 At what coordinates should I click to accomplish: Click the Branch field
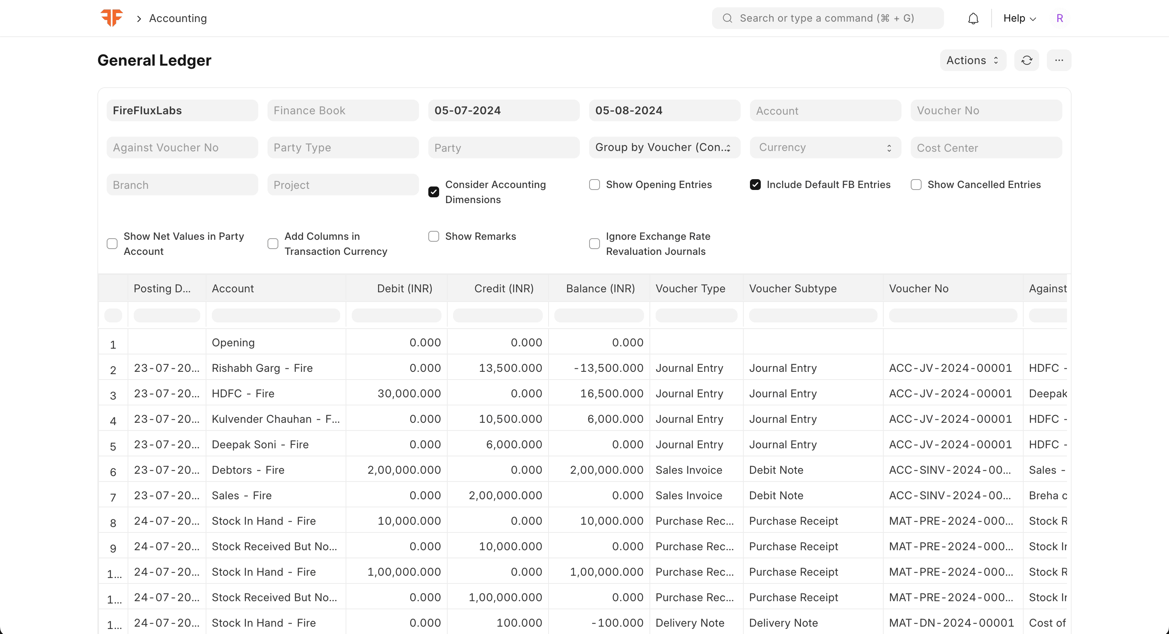click(x=182, y=185)
